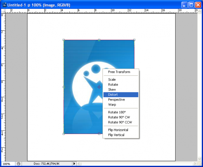Image resolution: width=203 pixels, height=167 pixels.
Task: Select Scale in the transform menu
Action: tap(112, 80)
